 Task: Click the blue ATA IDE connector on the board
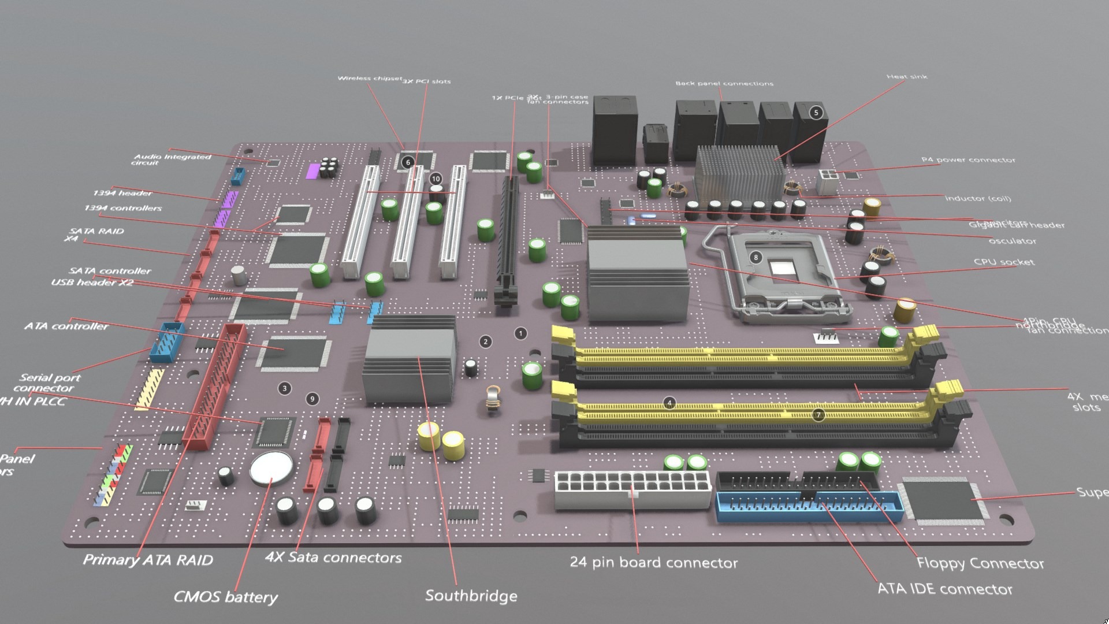(809, 507)
